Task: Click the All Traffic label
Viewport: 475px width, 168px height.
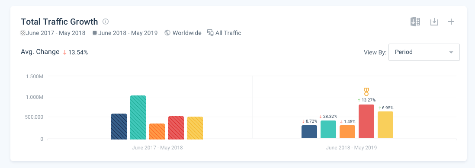Action: (228, 33)
